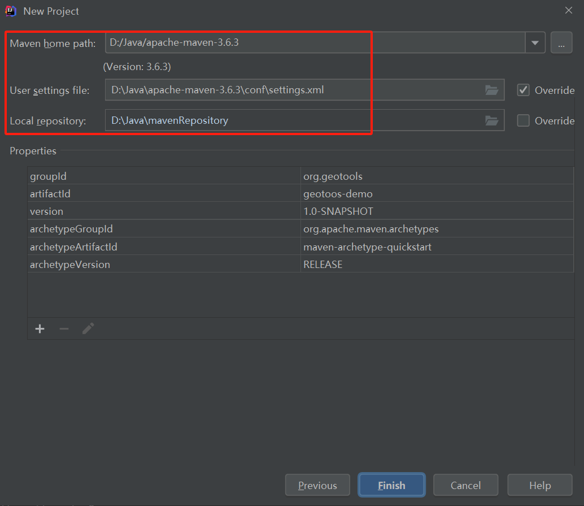Focus the Maven home path field
Image resolution: width=584 pixels, height=506 pixels.
[x=315, y=42]
